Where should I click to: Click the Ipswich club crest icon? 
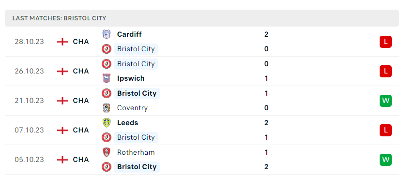coord(107,78)
